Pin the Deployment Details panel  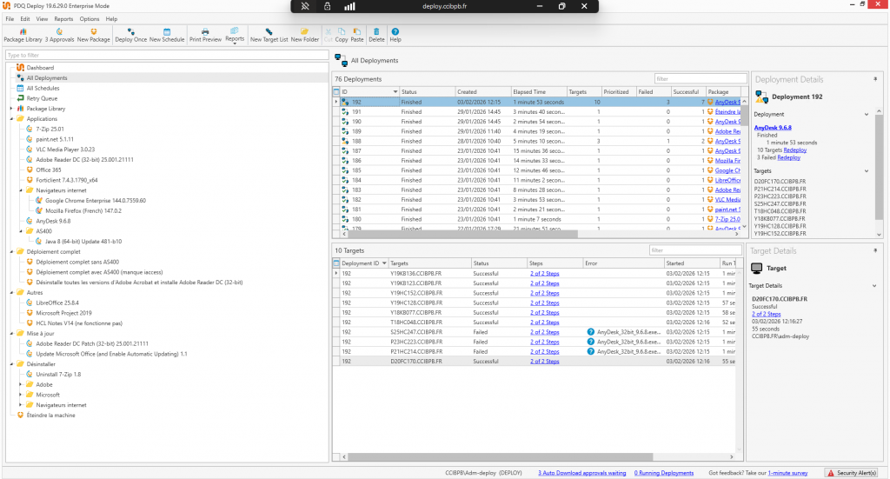tap(875, 79)
